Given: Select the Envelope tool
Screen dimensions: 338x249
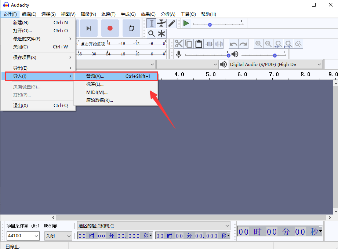Looking at the screenshot, I should click(161, 23).
